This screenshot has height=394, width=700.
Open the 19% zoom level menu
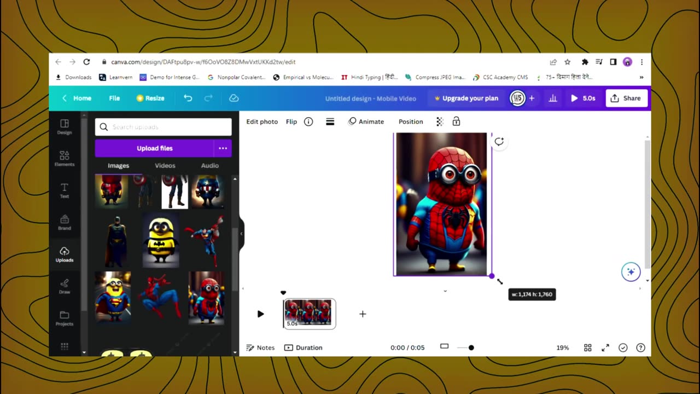[563, 347]
